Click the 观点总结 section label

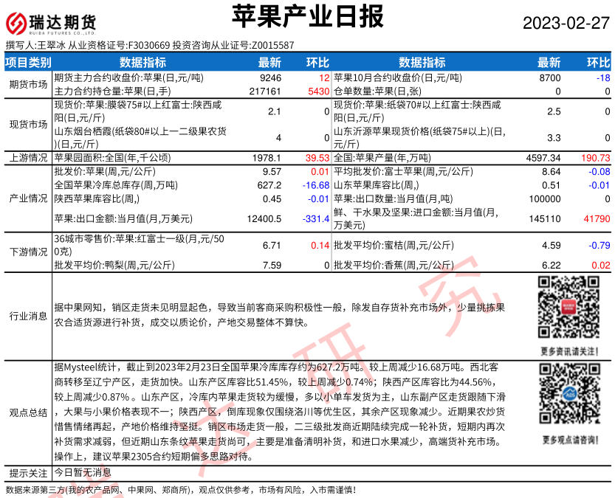point(28,412)
